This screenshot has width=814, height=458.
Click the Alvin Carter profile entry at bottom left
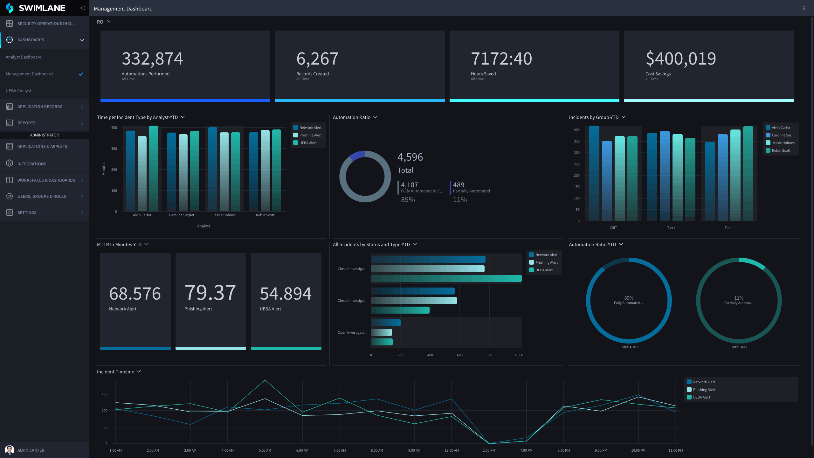coord(31,450)
